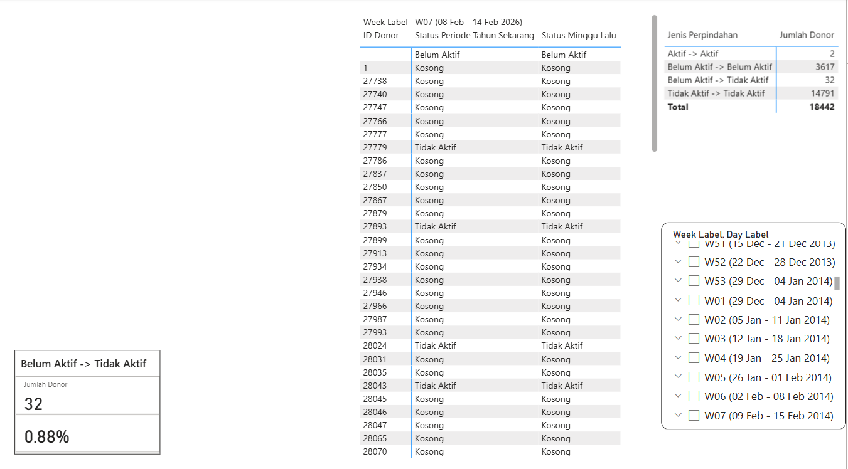The image size is (848, 469).
Task: Expand the W05 week chevron in slicer
Action: coord(678,377)
